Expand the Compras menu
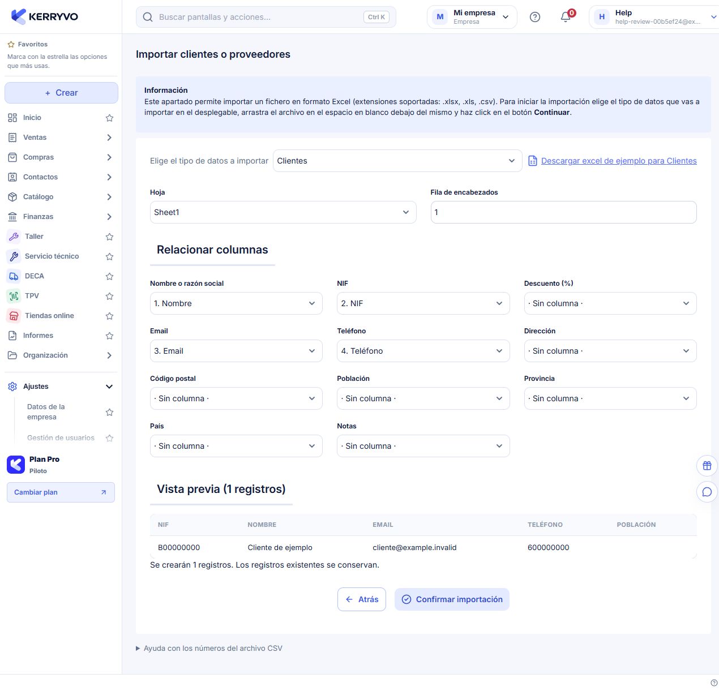 (61, 157)
